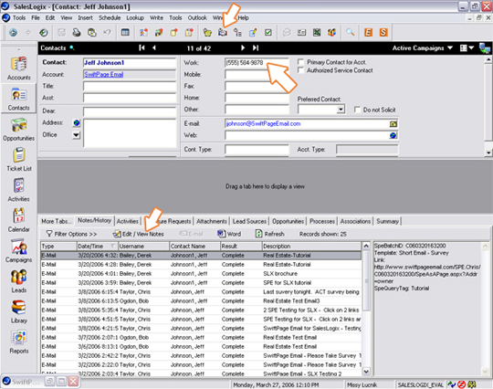Click the magnifying glass search toolbar icon
This screenshot has width=493, height=389.
(x=350, y=32)
